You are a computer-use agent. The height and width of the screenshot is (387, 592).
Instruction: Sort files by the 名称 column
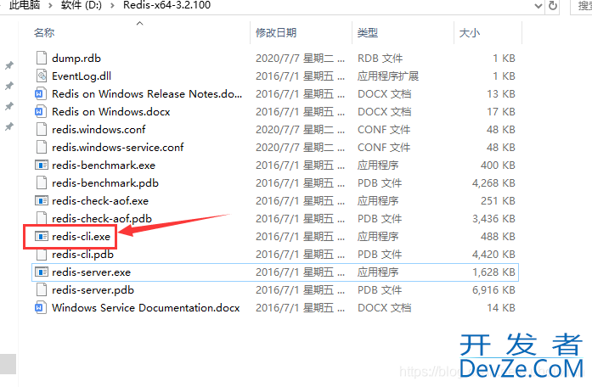44,33
